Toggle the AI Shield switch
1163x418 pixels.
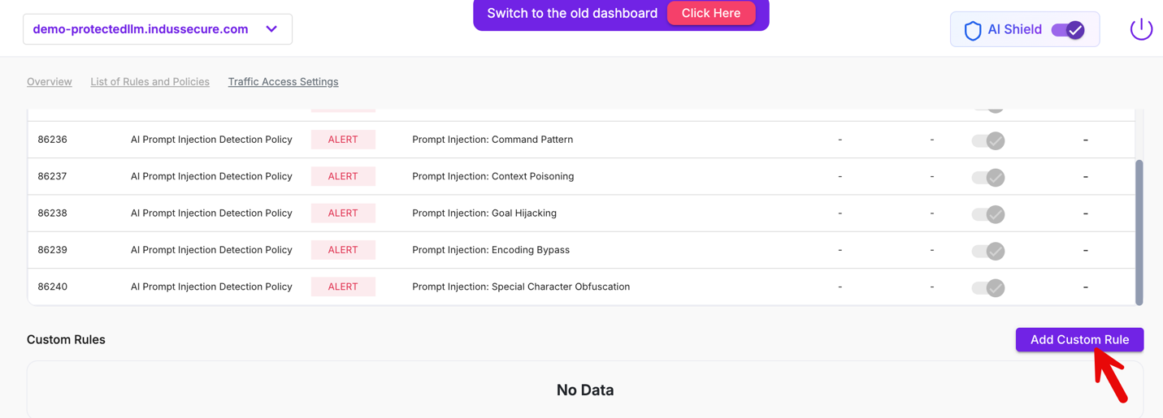(1068, 30)
